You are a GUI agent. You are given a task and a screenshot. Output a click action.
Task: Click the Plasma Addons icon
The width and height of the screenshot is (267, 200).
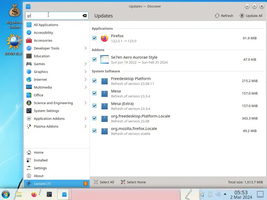tap(29, 126)
